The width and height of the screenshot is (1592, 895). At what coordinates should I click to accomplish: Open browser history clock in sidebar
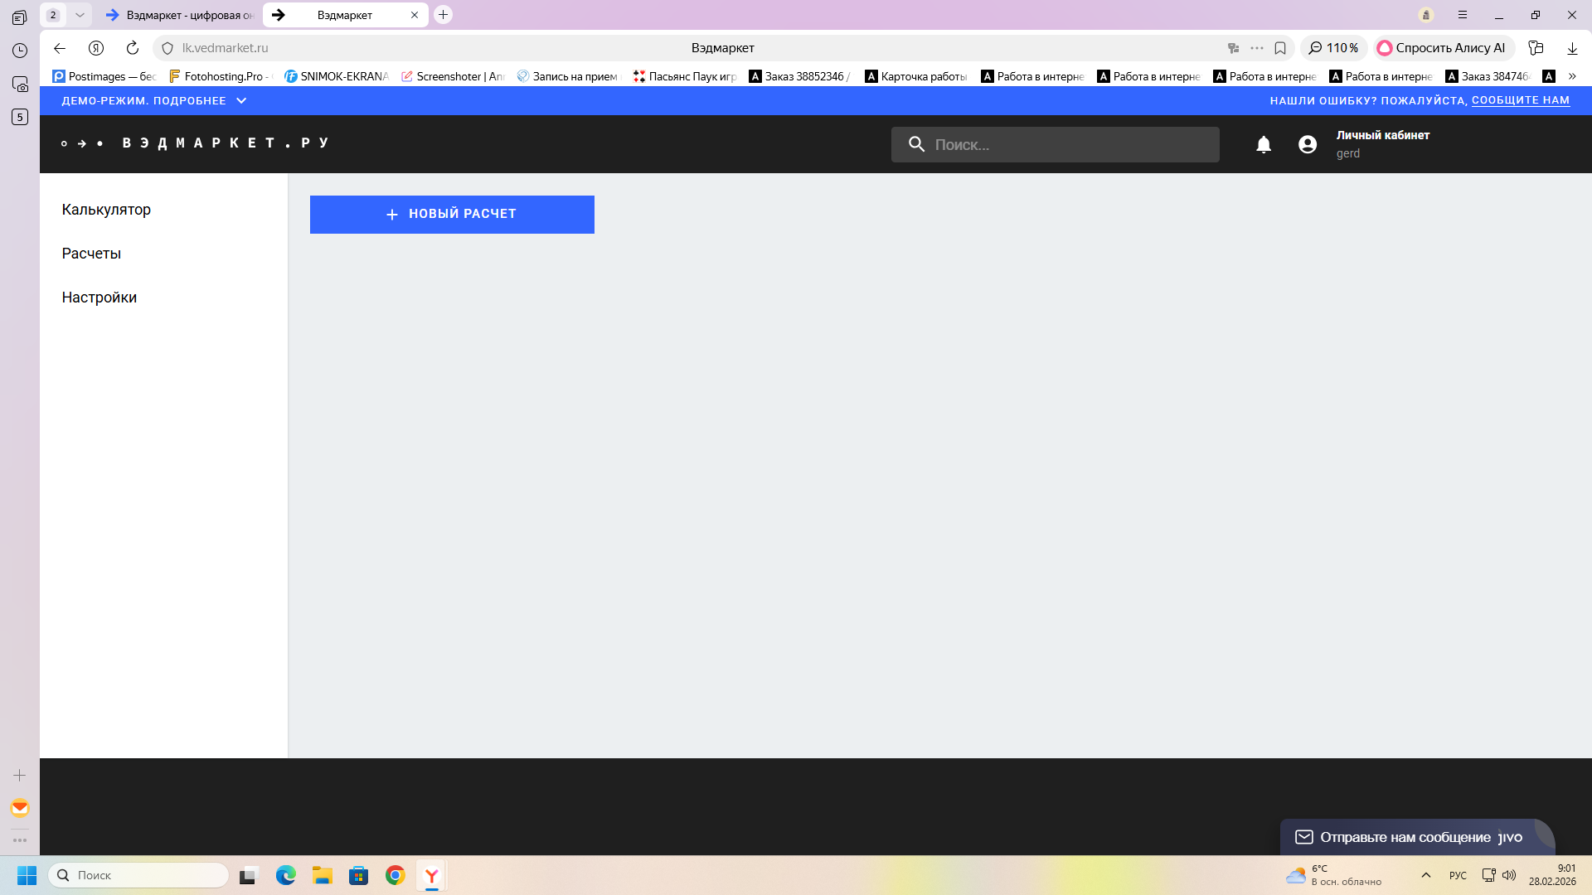20,51
